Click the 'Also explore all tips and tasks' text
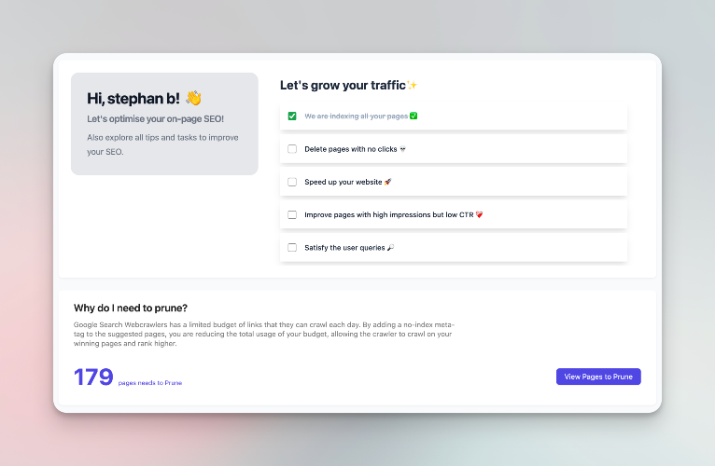Image resolution: width=715 pixels, height=466 pixels. pyautogui.click(x=157, y=144)
